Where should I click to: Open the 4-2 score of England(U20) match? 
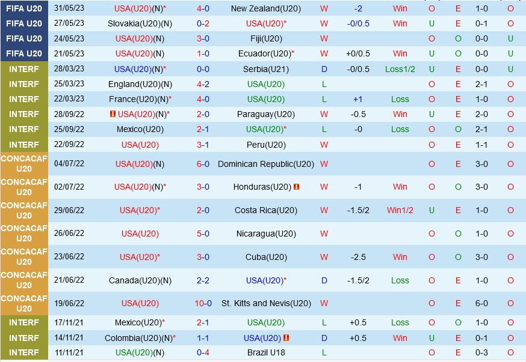pos(203,84)
